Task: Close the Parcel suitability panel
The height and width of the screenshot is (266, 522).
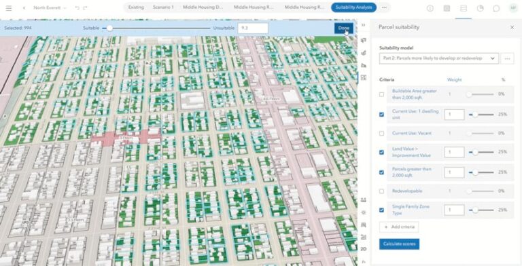Action: [x=512, y=27]
